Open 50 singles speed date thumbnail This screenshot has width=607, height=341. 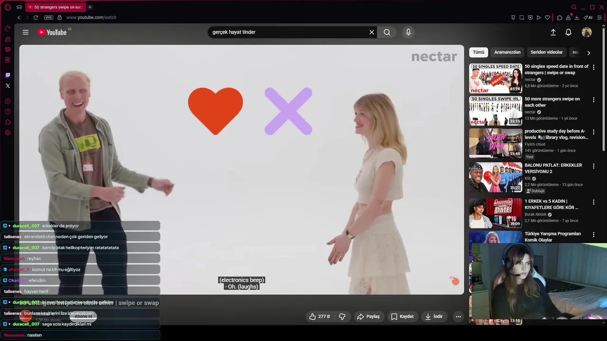[496, 78]
